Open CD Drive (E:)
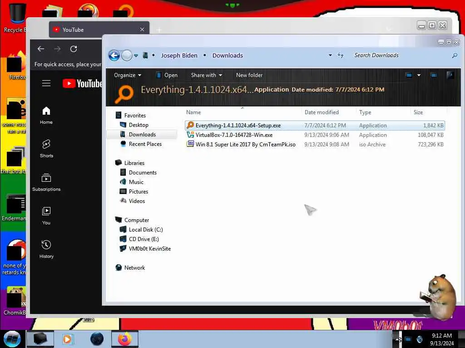This screenshot has width=465, height=348. click(143, 239)
